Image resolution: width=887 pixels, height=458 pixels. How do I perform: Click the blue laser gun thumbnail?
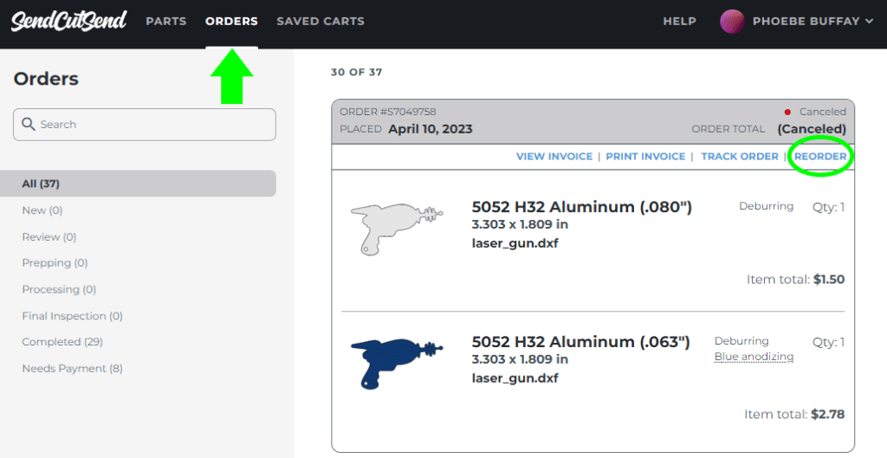pyautogui.click(x=397, y=364)
